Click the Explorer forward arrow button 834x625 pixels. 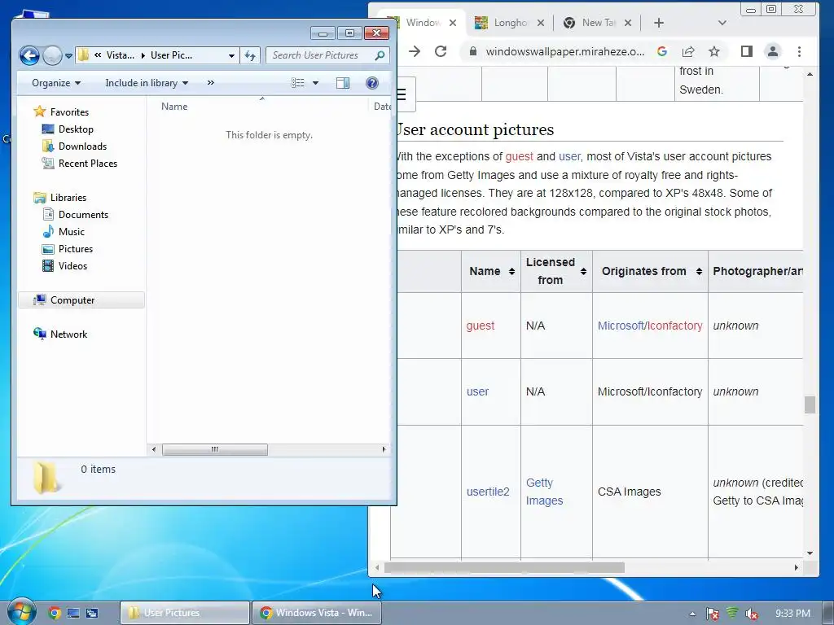tap(52, 55)
